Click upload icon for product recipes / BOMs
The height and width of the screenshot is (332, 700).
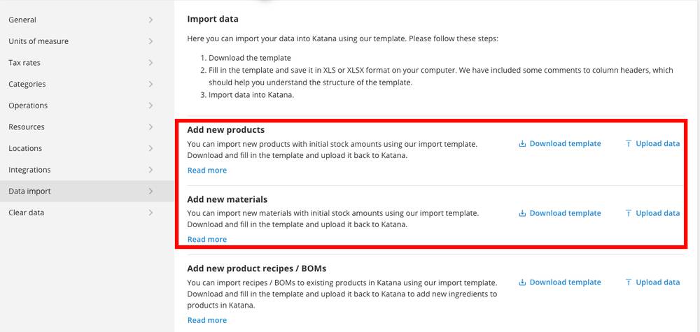[628, 282]
